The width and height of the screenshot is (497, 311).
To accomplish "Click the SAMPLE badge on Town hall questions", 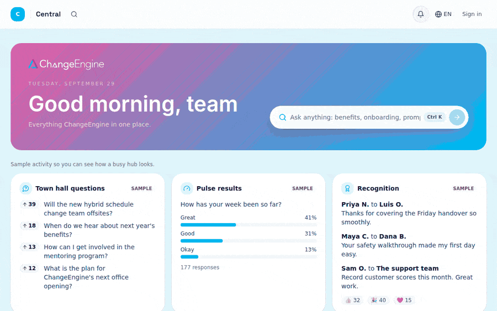I will (142, 188).
